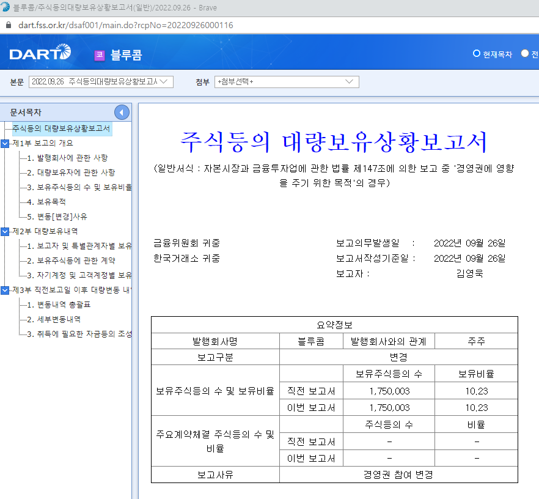Go to 2. 대량보유자에 관한 사항
The width and height of the screenshot is (539, 499).
(71, 172)
